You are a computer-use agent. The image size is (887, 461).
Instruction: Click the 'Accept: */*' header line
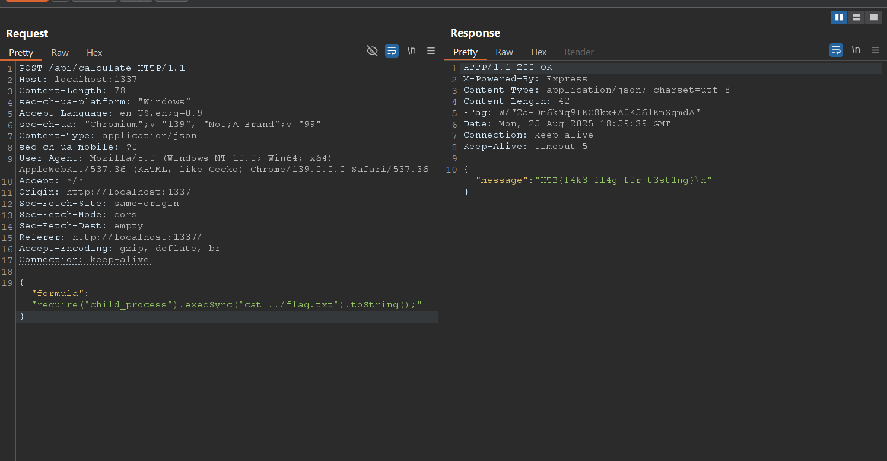52,181
